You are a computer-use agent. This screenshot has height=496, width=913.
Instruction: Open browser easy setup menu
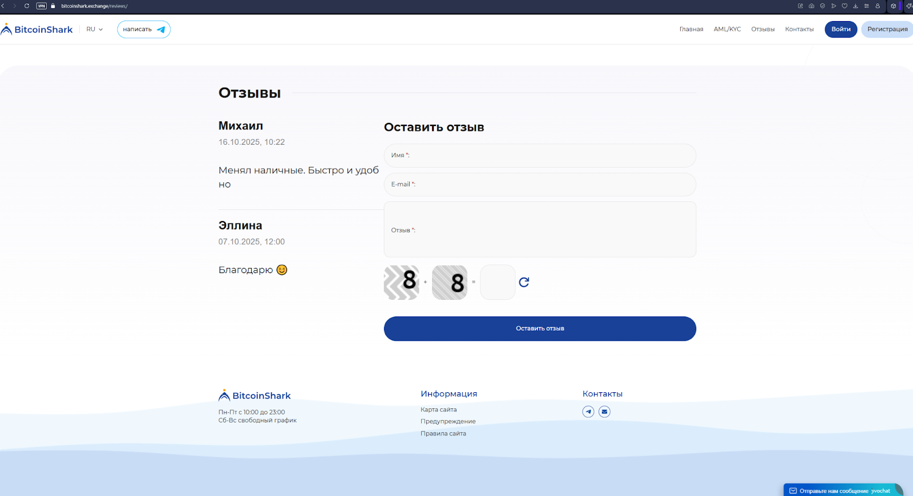click(866, 6)
